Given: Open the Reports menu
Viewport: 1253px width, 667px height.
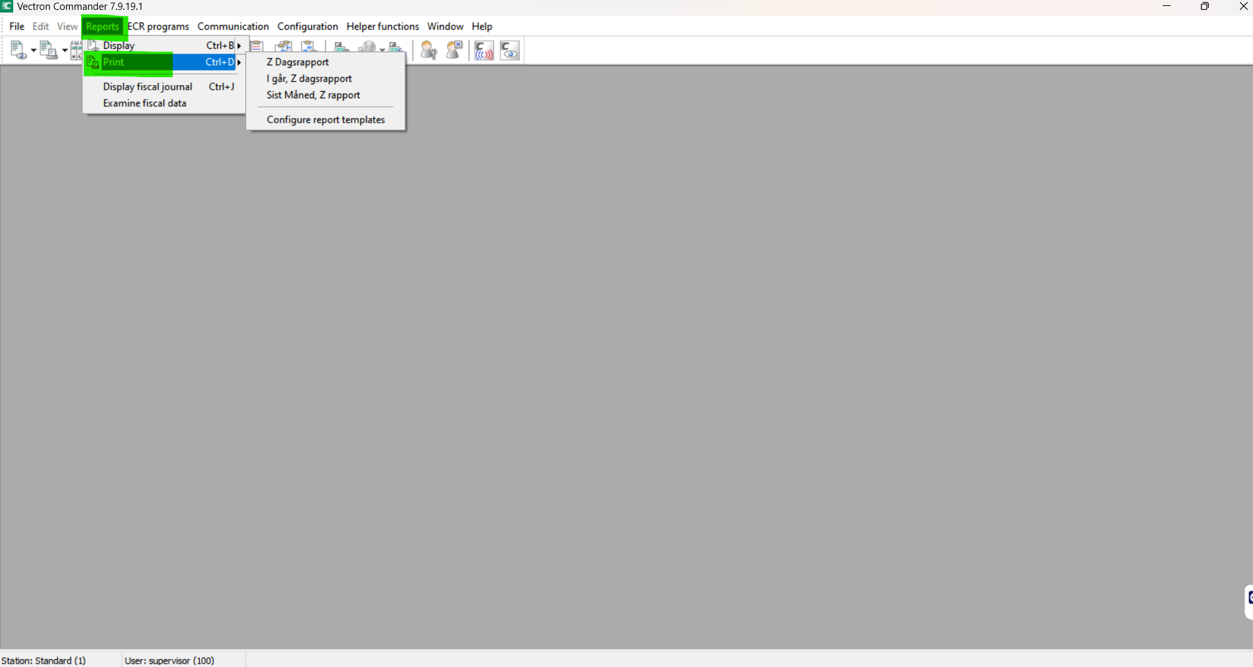Looking at the screenshot, I should click(x=103, y=26).
